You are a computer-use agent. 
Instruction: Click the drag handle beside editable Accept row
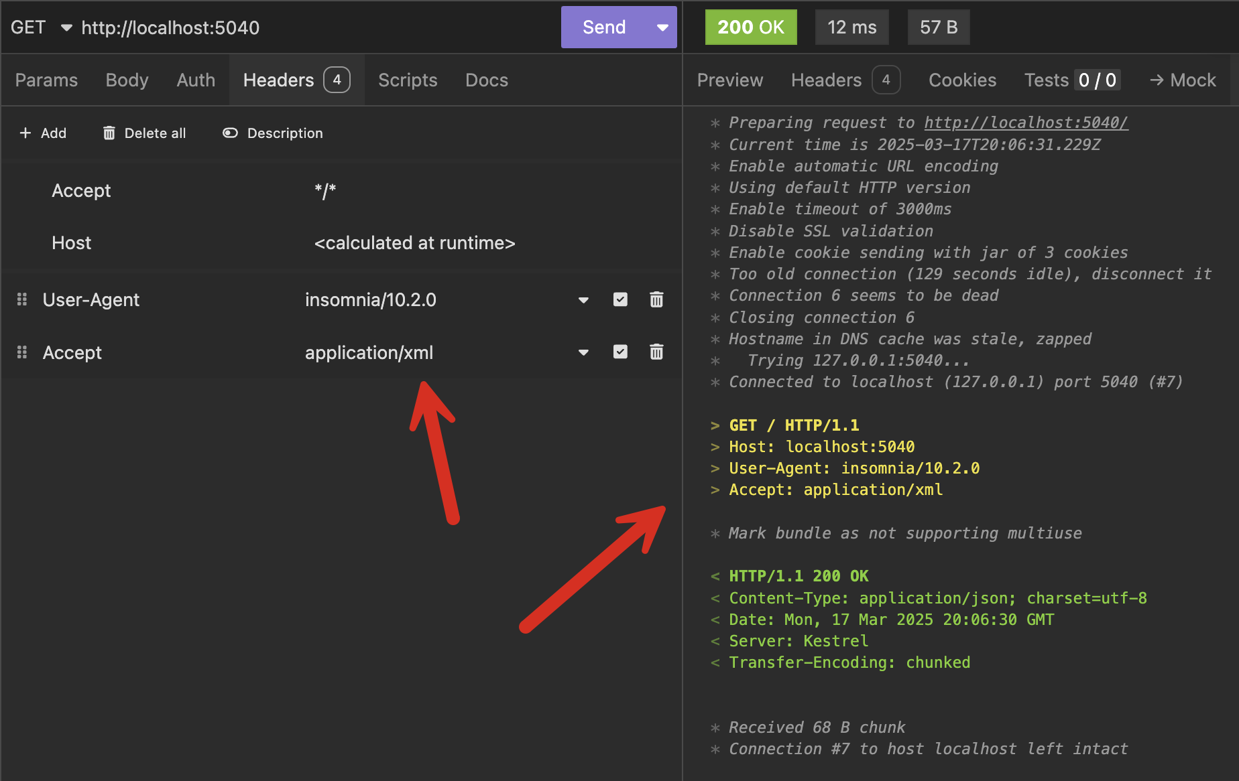coord(22,352)
